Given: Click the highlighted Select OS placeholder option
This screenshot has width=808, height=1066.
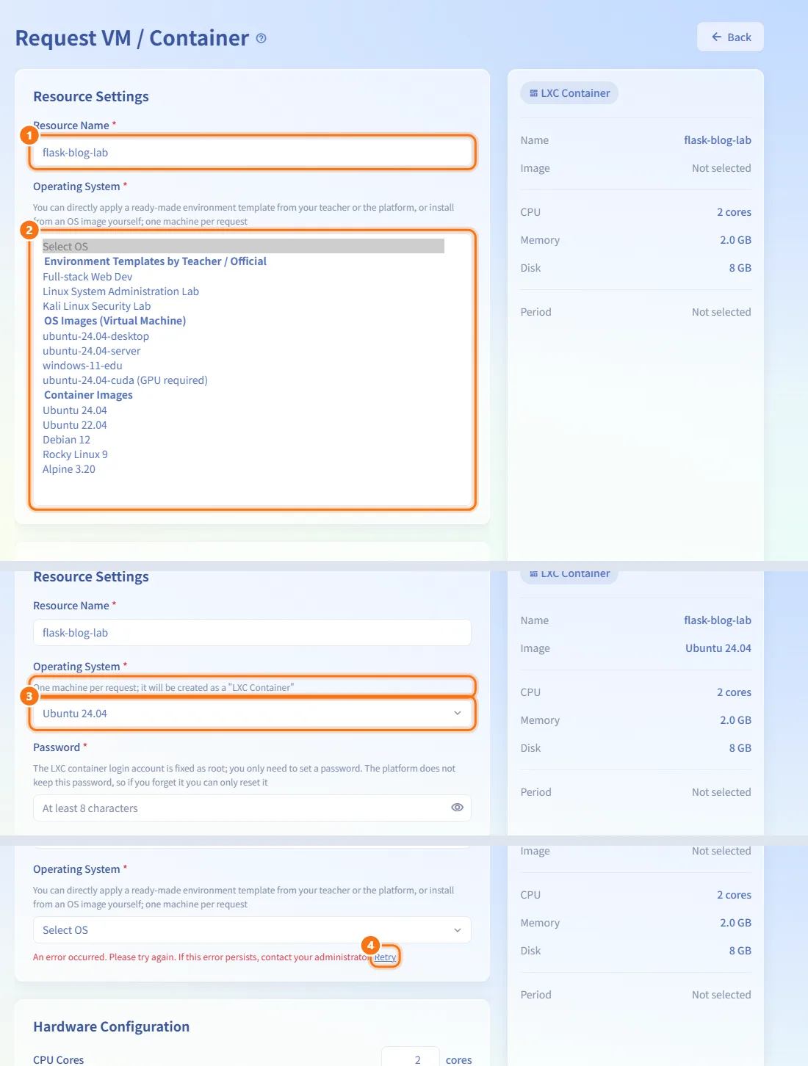Looking at the screenshot, I should coord(243,247).
